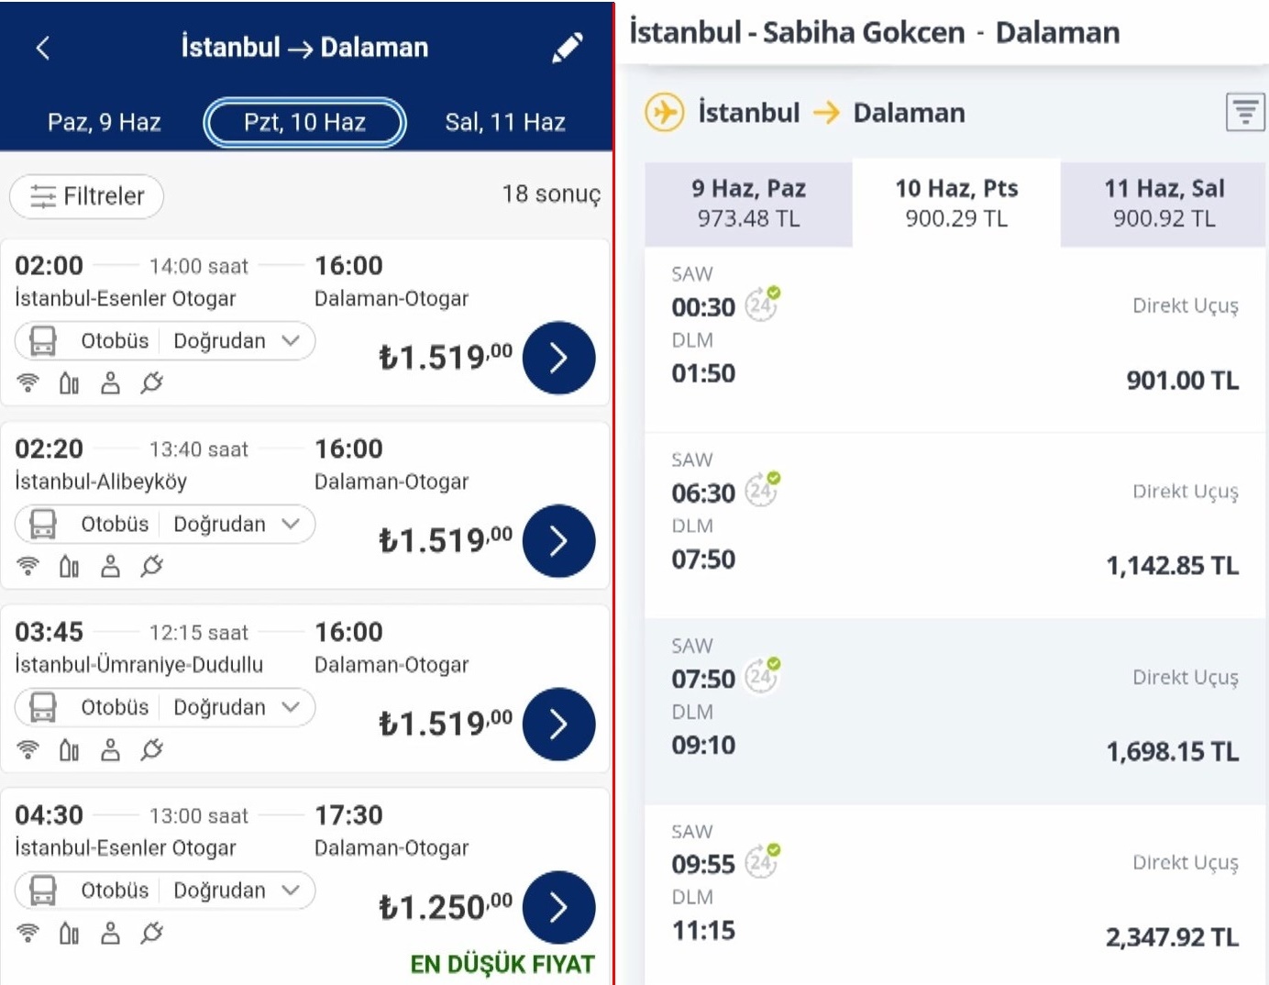This screenshot has height=985, width=1269.
Task: Open details arrow for the 04:30 bus
Action: coord(558,908)
